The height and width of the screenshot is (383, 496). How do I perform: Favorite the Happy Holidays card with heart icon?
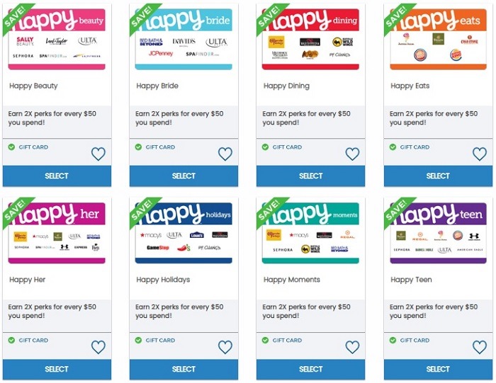(225, 347)
